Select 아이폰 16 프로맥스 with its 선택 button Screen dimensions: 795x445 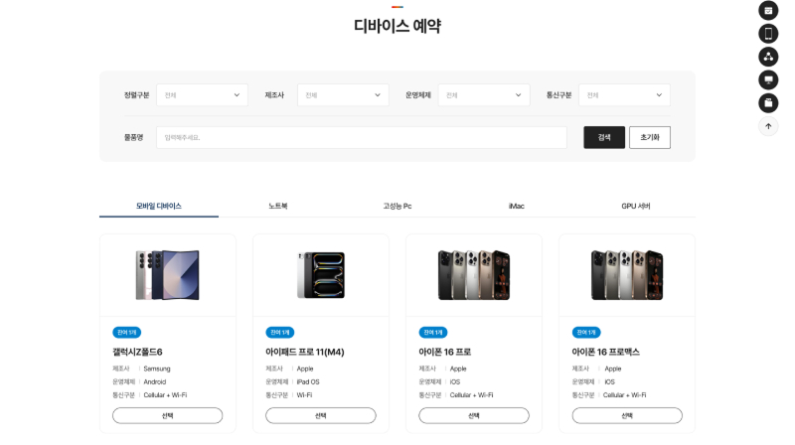[626, 415]
